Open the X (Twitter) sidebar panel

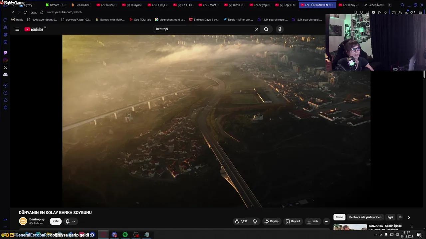tap(5, 67)
